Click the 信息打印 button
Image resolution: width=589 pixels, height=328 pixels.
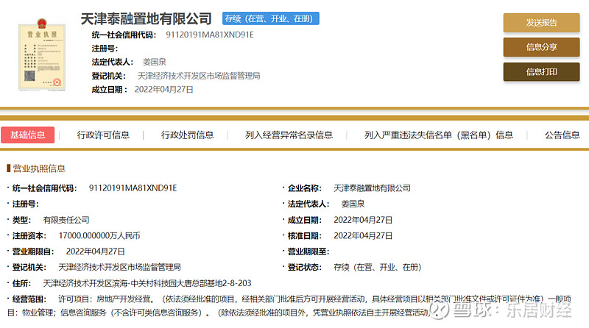click(x=541, y=71)
